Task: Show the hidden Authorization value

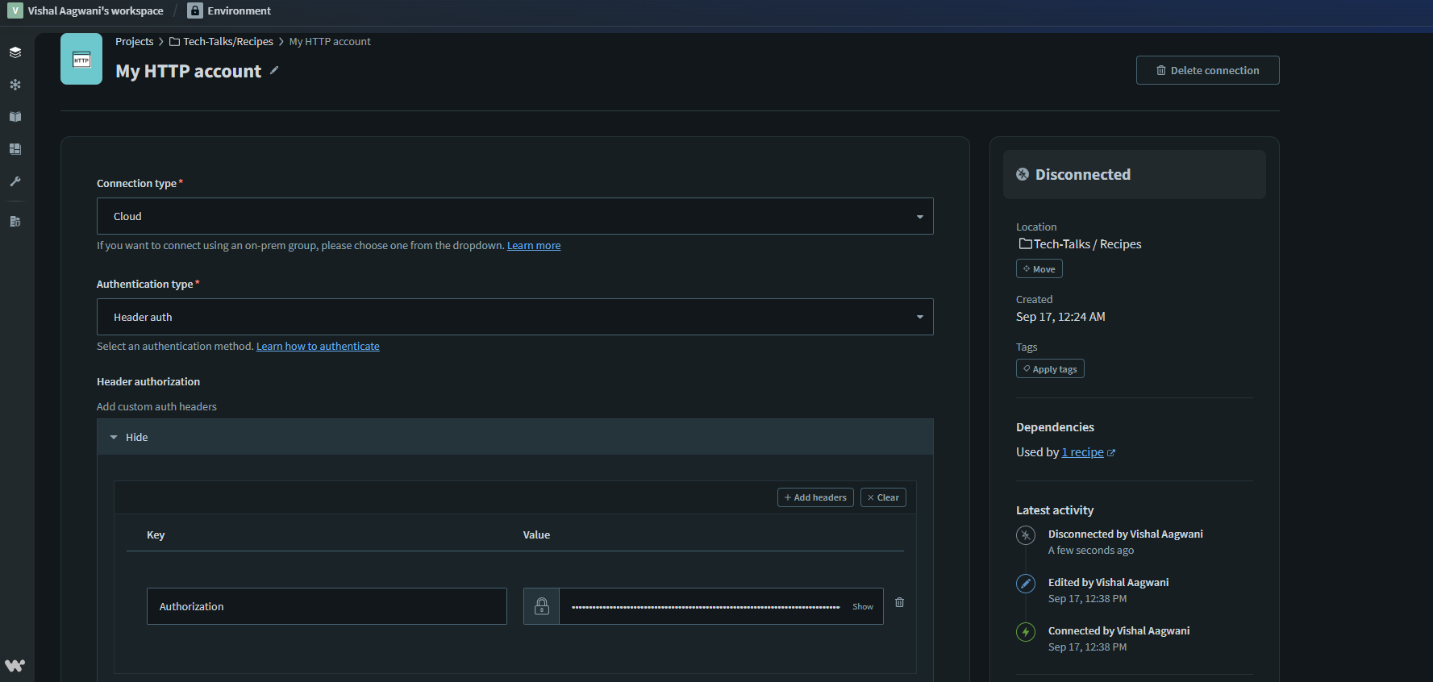Action: 862,606
